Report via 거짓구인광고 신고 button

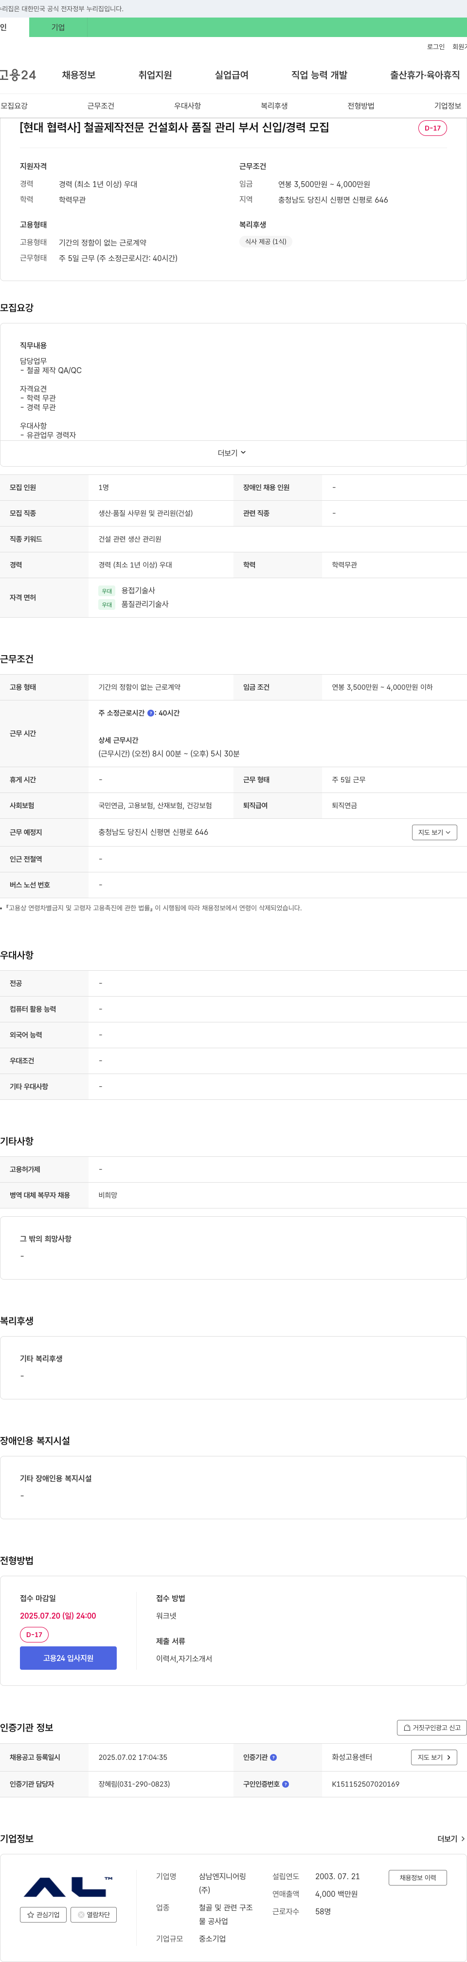[x=431, y=1728]
